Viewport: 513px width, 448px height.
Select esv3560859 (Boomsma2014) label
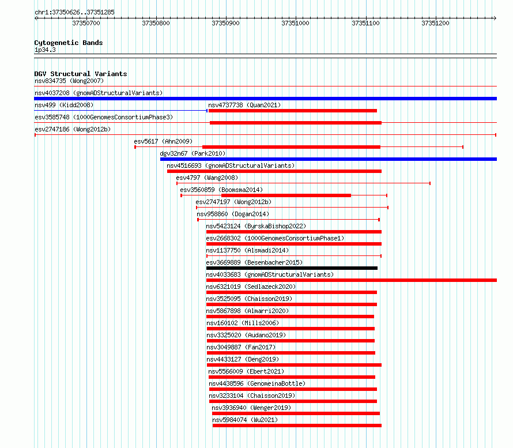221,190
